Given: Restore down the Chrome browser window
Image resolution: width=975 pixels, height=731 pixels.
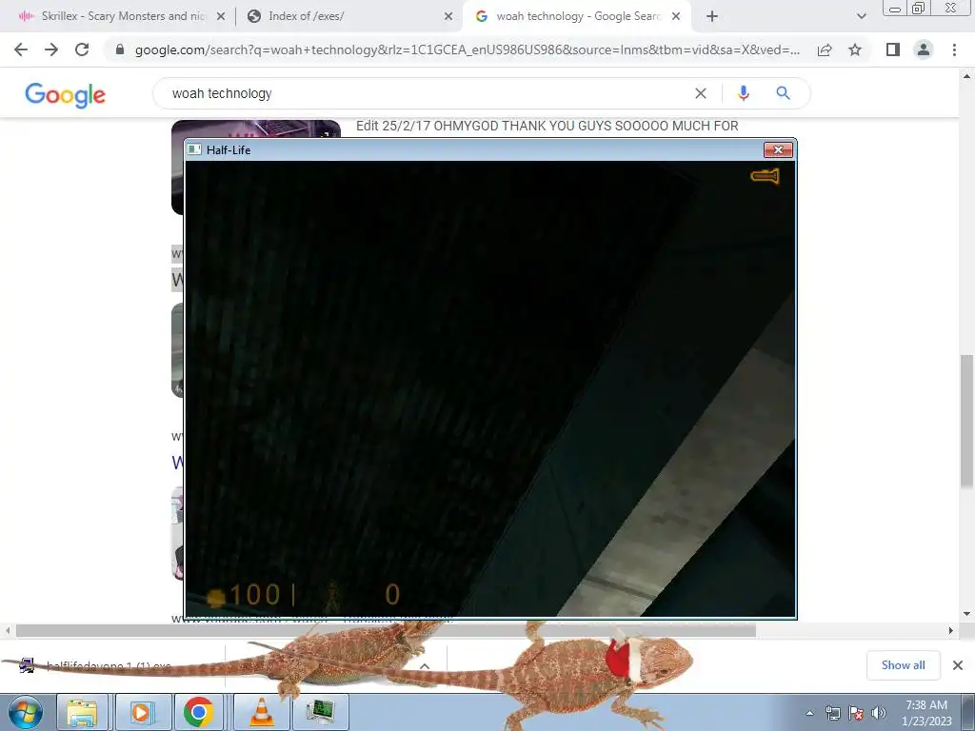Looking at the screenshot, I should click(x=918, y=8).
